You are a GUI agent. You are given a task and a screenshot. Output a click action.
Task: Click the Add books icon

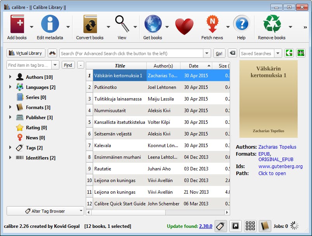pyautogui.click(x=17, y=24)
